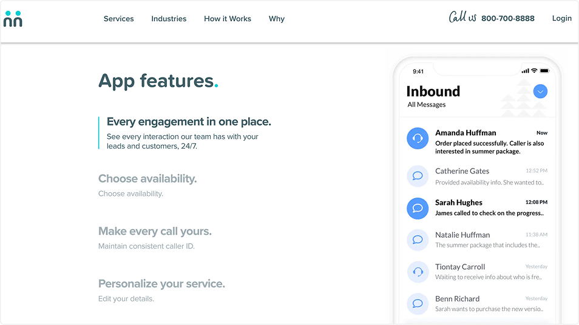Image resolution: width=579 pixels, height=325 pixels.
Task: Click the phone's battery icon
Action: 544,70
